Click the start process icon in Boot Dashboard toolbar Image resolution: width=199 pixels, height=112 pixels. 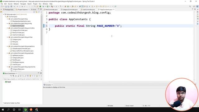[x=11, y=76]
